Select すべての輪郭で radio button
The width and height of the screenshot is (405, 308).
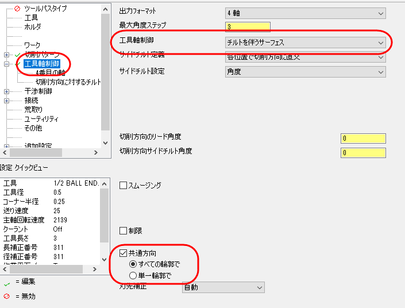[133, 264]
